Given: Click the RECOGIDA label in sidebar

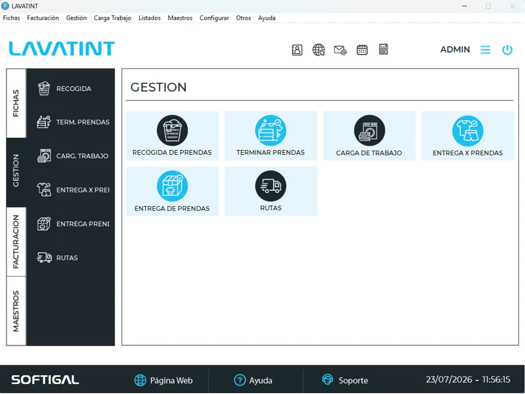Looking at the screenshot, I should [74, 89].
